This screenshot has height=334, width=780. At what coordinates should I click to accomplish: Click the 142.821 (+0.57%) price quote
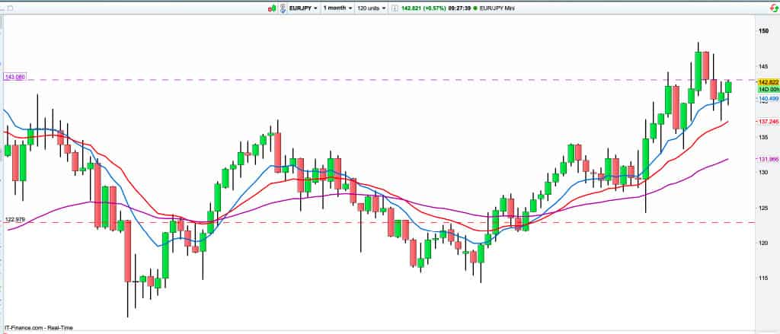(422, 8)
